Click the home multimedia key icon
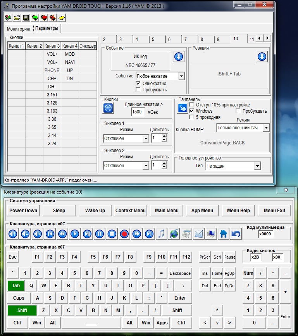The image size is (298, 336). click(x=224, y=234)
